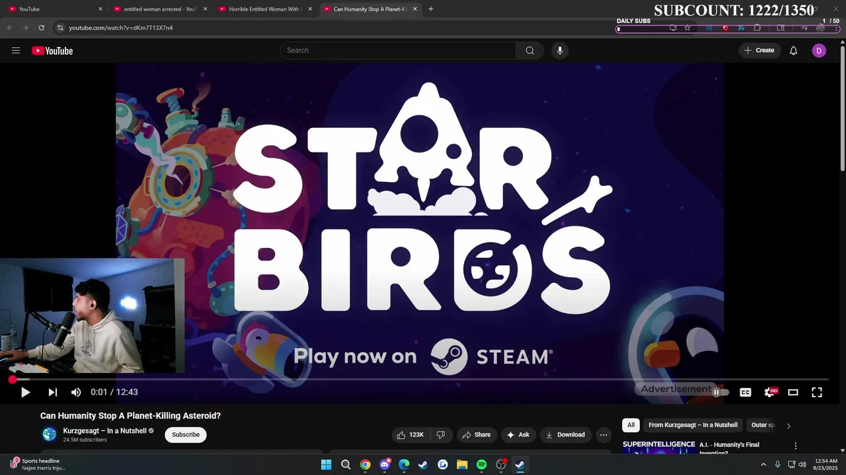Open options for A.I. Humanity's Final Invention video

pyautogui.click(x=796, y=446)
